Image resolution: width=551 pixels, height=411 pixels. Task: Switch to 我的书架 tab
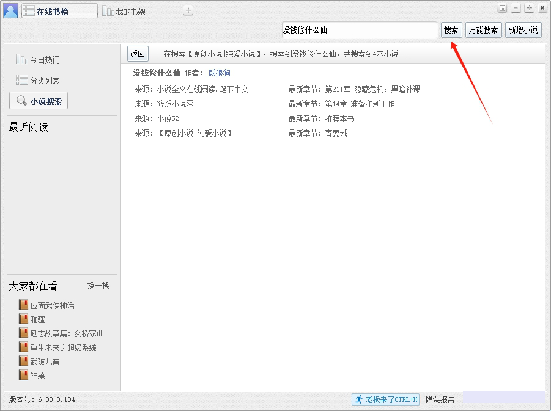coord(124,12)
